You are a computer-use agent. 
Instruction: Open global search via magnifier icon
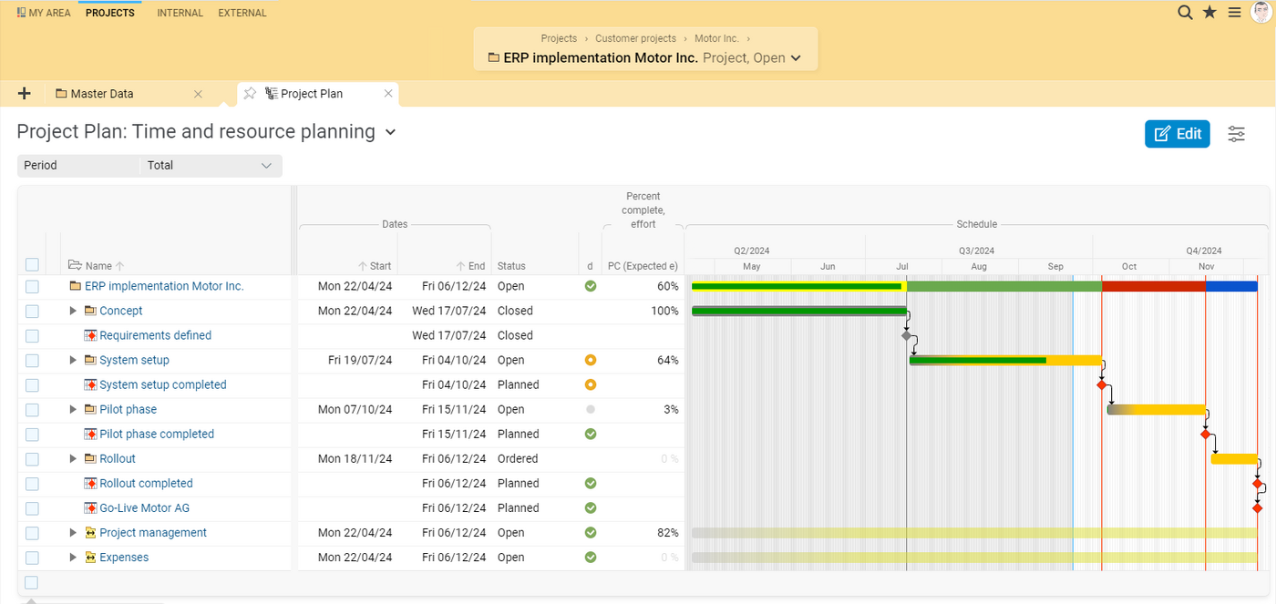[x=1184, y=12]
